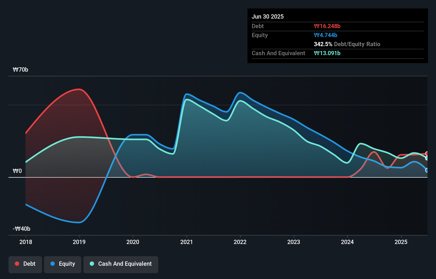
Task: Click the 2022 x-axis label
Action: point(240,242)
